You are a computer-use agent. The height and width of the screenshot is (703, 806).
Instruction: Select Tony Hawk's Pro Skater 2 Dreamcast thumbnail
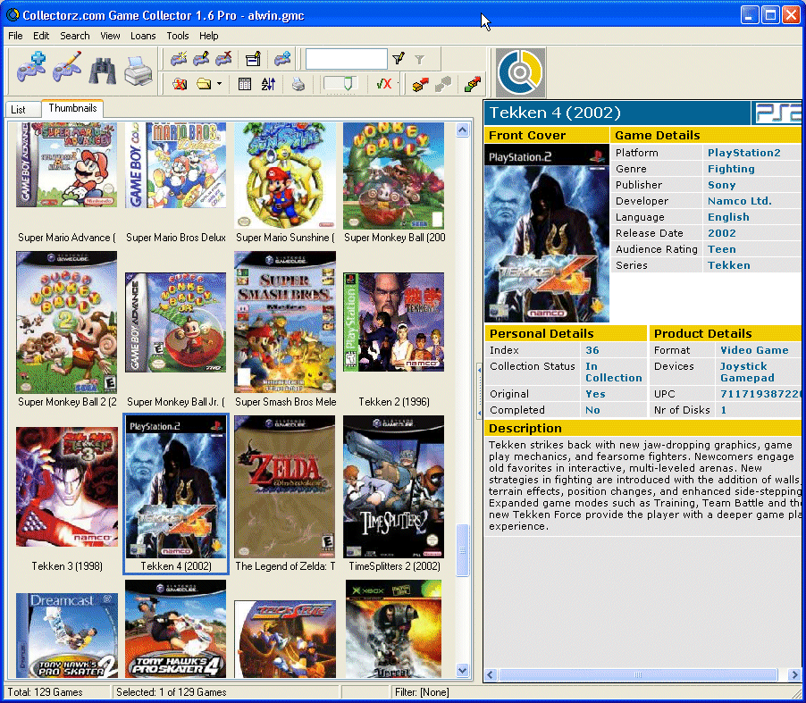pyautogui.click(x=67, y=636)
